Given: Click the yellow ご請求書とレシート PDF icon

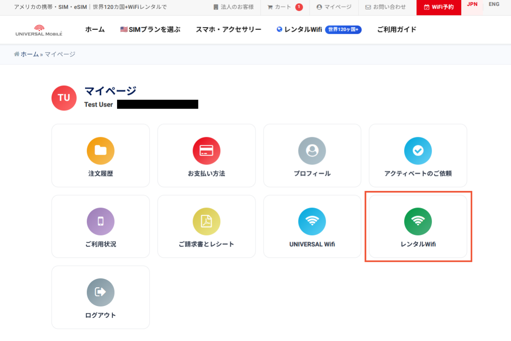Looking at the screenshot, I should [207, 222].
